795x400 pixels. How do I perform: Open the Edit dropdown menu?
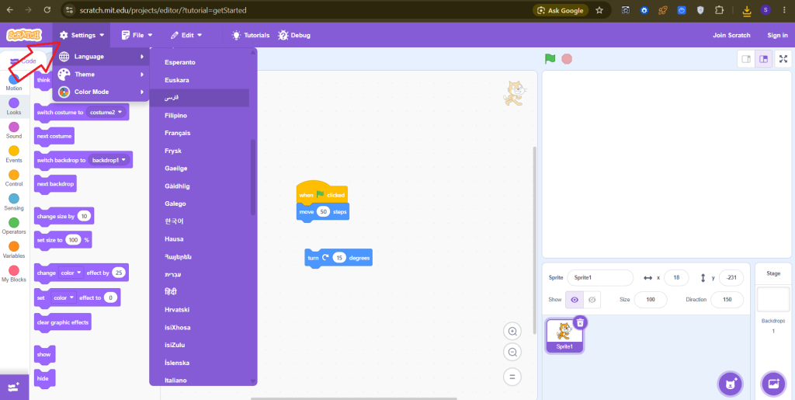[x=186, y=35]
